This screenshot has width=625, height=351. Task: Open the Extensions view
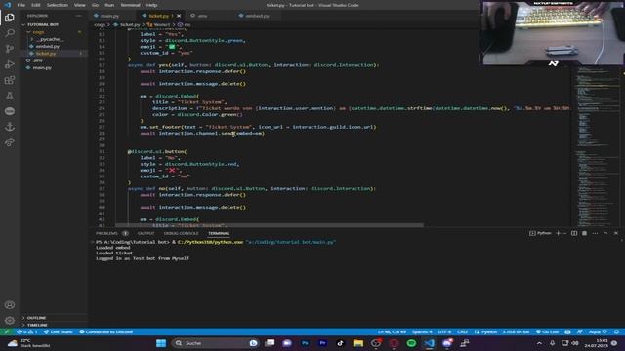point(10,80)
